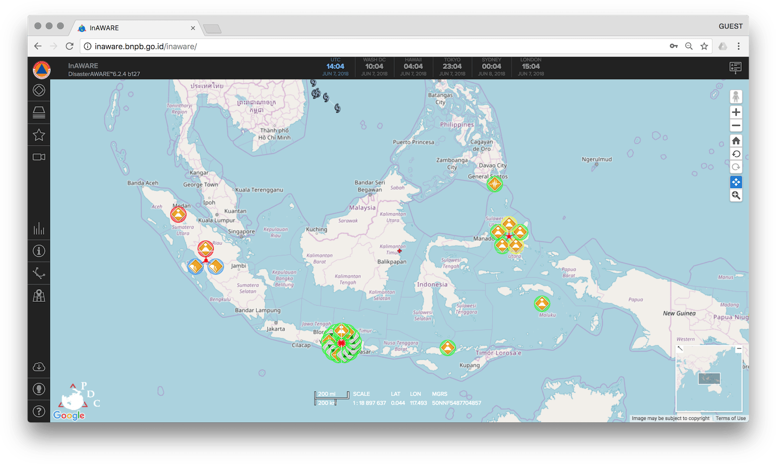Click the TOKYO 23:04 clock
This screenshot has height=464, width=776.
click(452, 67)
